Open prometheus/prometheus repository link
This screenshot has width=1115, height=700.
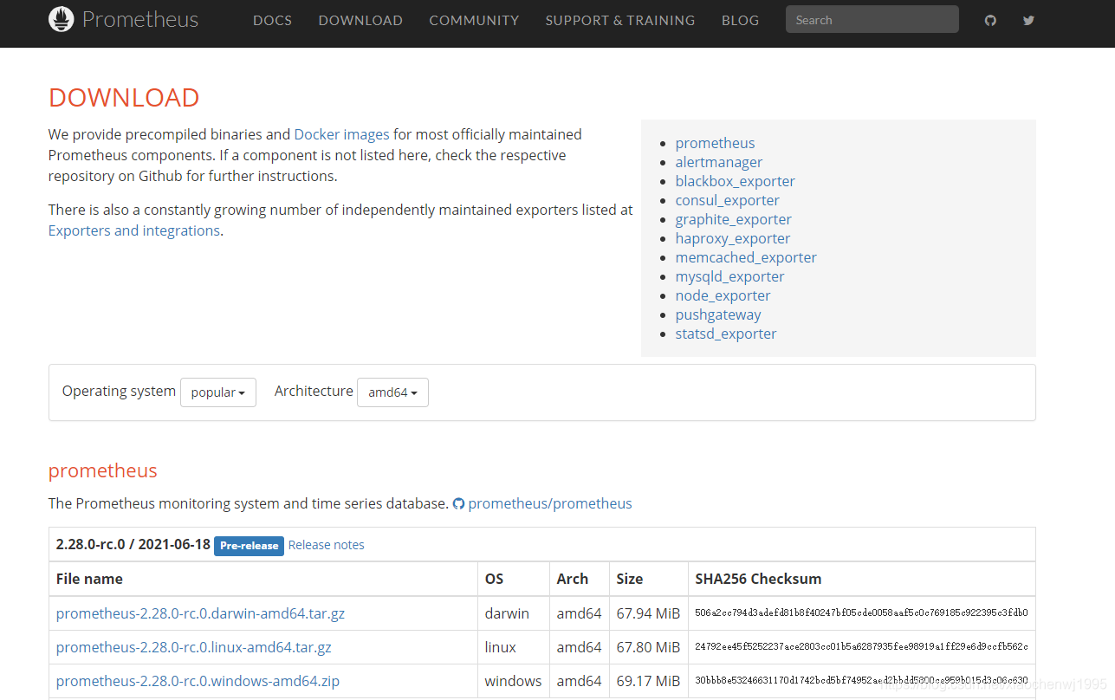click(x=550, y=503)
